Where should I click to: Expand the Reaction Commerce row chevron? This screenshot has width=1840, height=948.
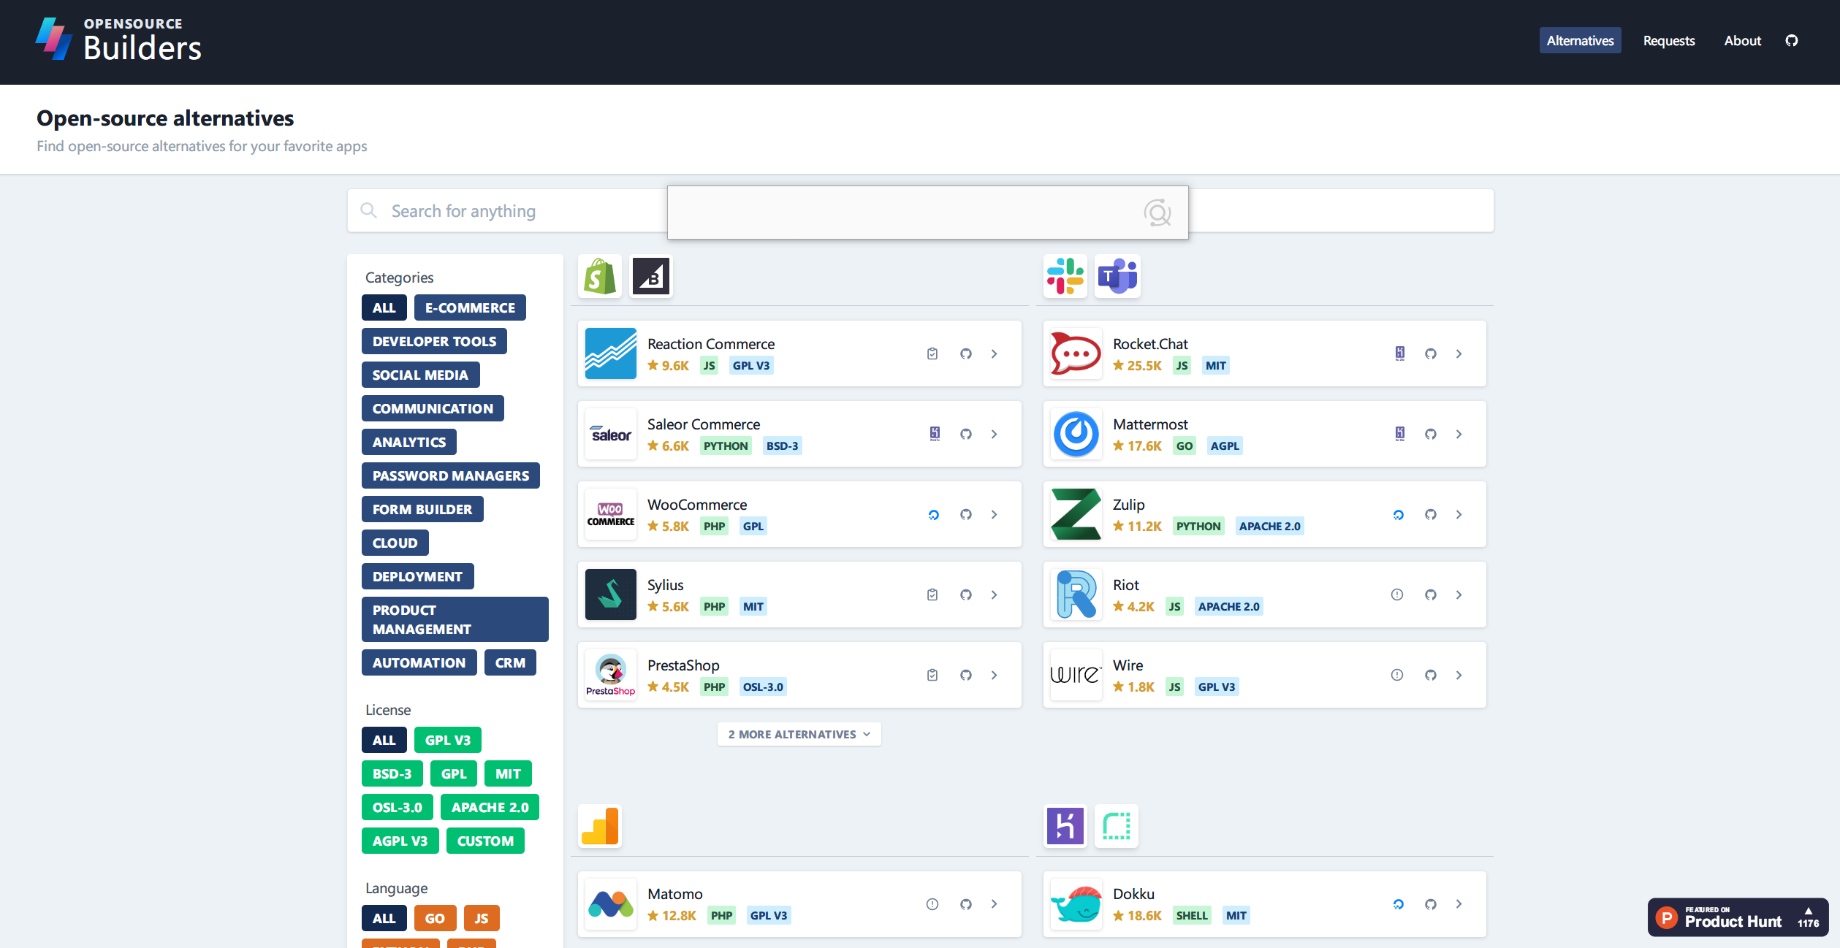(994, 354)
